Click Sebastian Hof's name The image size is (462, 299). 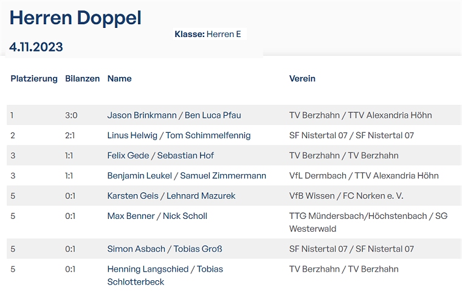(x=185, y=156)
